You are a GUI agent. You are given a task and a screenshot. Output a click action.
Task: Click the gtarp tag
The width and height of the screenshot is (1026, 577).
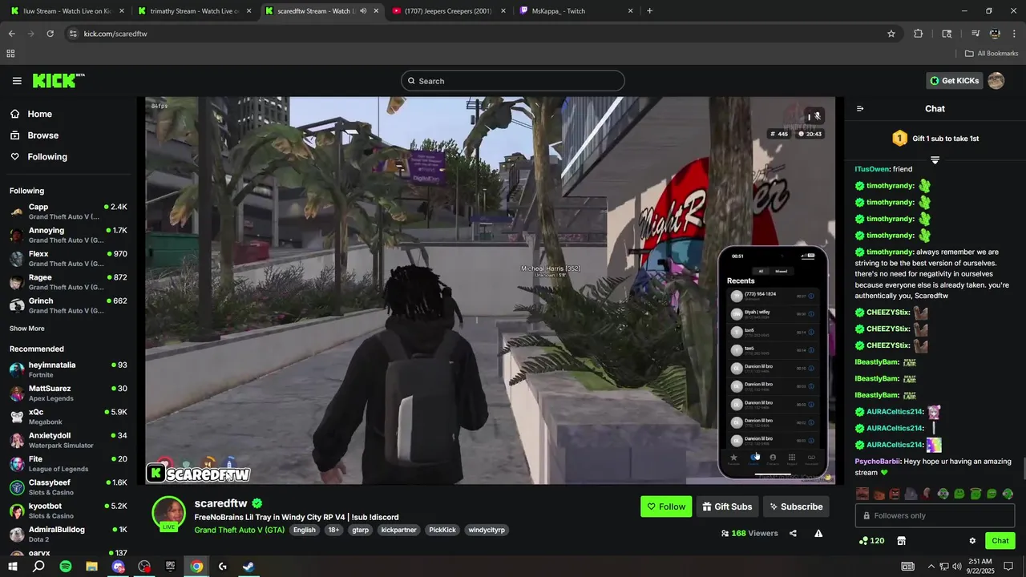[x=360, y=530]
